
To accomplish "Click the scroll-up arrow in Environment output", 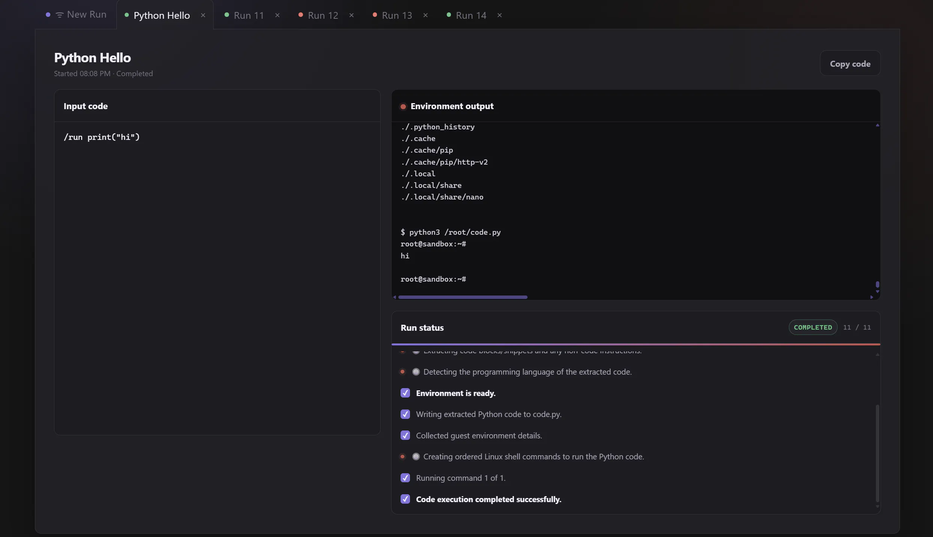I will tap(877, 125).
